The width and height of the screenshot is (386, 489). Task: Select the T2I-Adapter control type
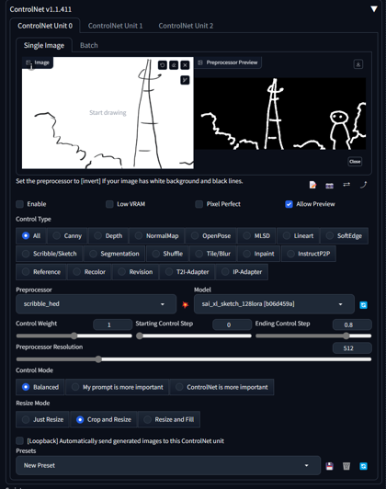click(x=187, y=272)
